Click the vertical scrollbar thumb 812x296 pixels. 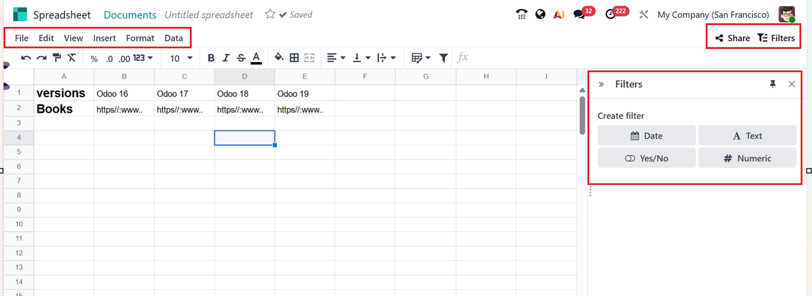[583, 115]
